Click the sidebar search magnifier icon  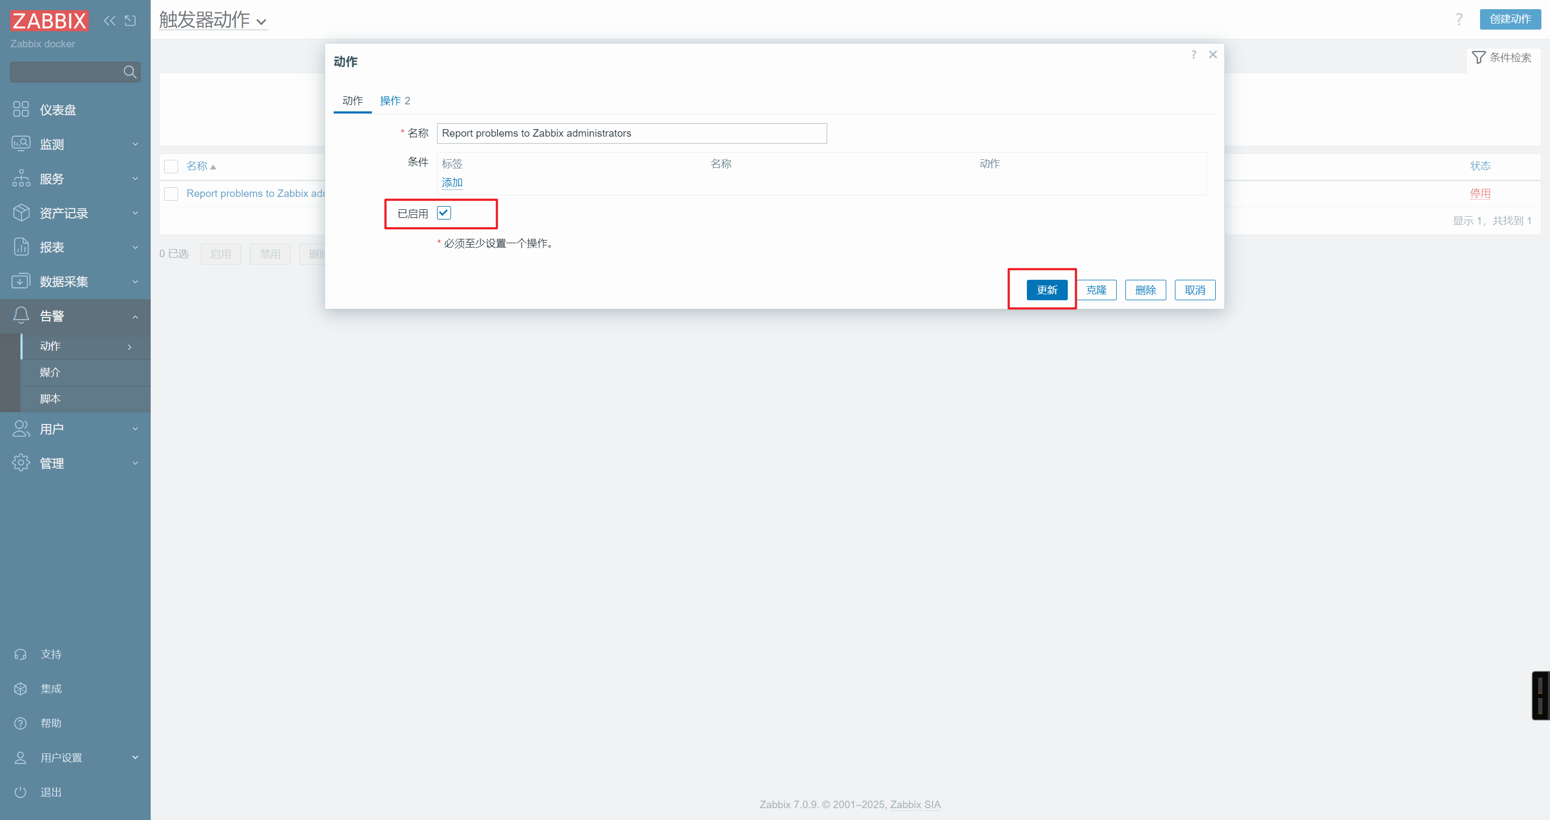(x=129, y=72)
